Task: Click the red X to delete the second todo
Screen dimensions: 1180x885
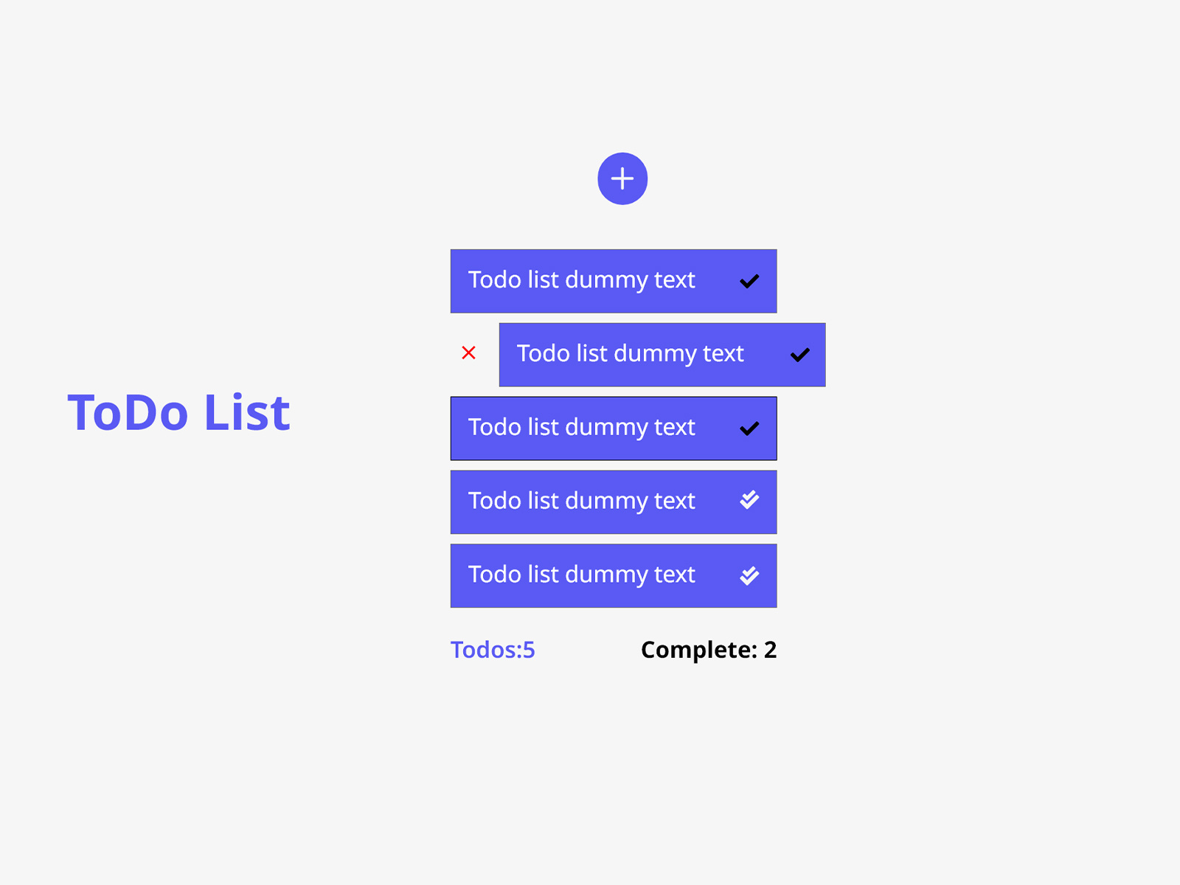Action: point(469,354)
